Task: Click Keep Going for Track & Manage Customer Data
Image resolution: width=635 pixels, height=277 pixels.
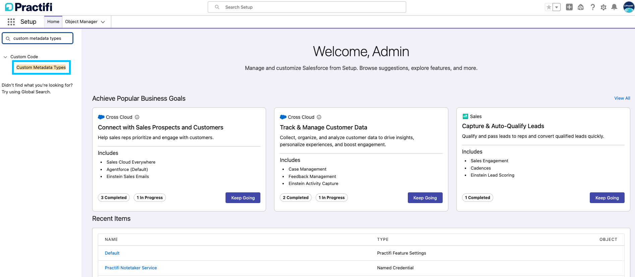Action: (425, 198)
